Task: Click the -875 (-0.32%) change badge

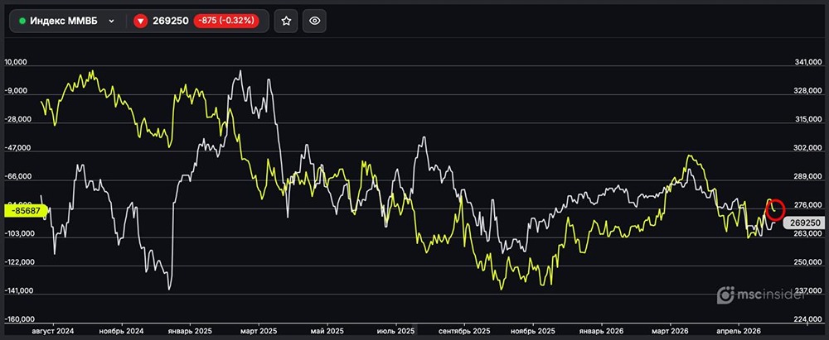Action: (226, 22)
